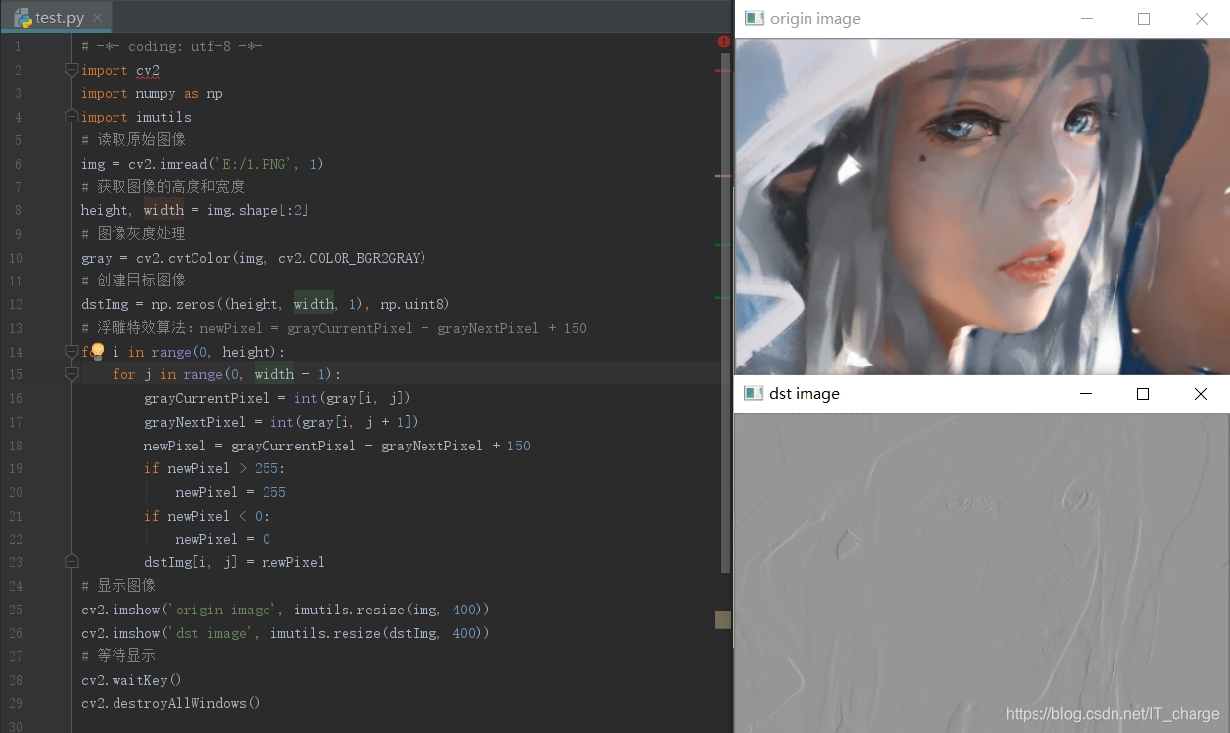The width and height of the screenshot is (1230, 733).
Task: Open the red error indicator at editor top
Action: click(724, 42)
